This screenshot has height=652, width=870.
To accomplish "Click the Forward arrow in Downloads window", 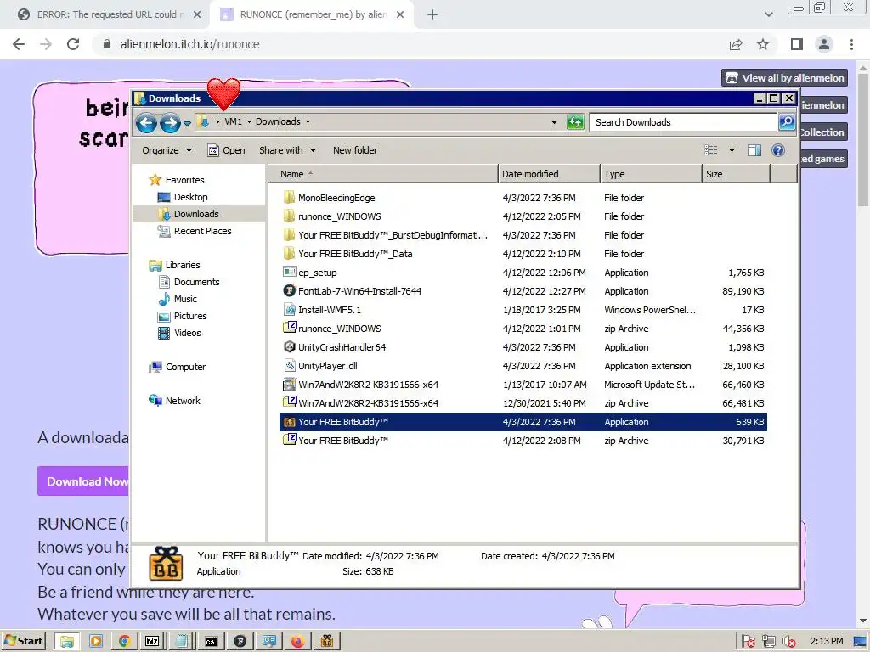I will (170, 122).
